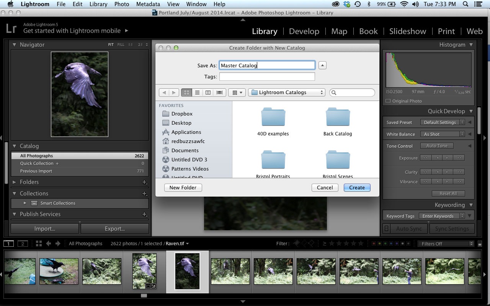Image resolution: width=490 pixels, height=306 pixels.
Task: Click the Create button
Action: coord(357,187)
